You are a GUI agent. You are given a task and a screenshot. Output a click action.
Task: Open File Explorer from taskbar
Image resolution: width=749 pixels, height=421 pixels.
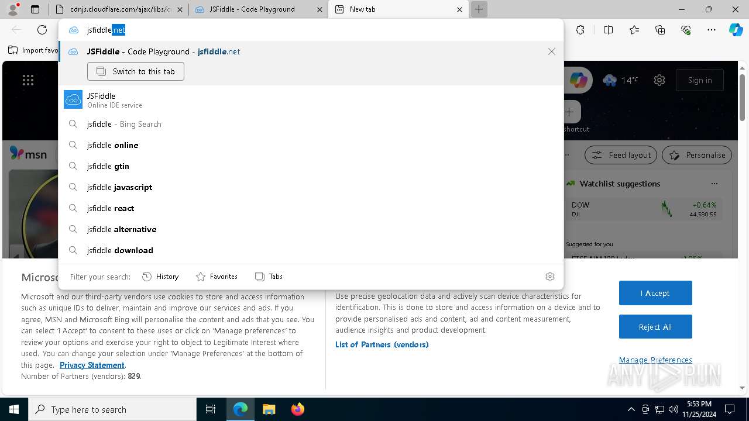pyautogui.click(x=269, y=409)
